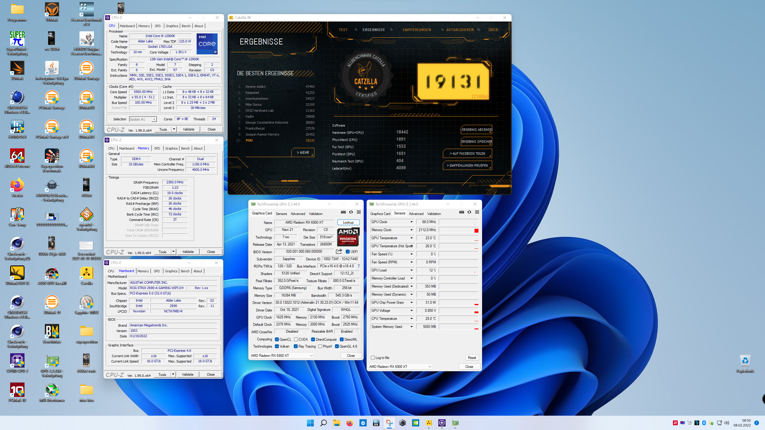Image resolution: width=765 pixels, height=430 pixels.
Task: Toggle CUDA checkbox in GPU-Z
Action: (296, 339)
